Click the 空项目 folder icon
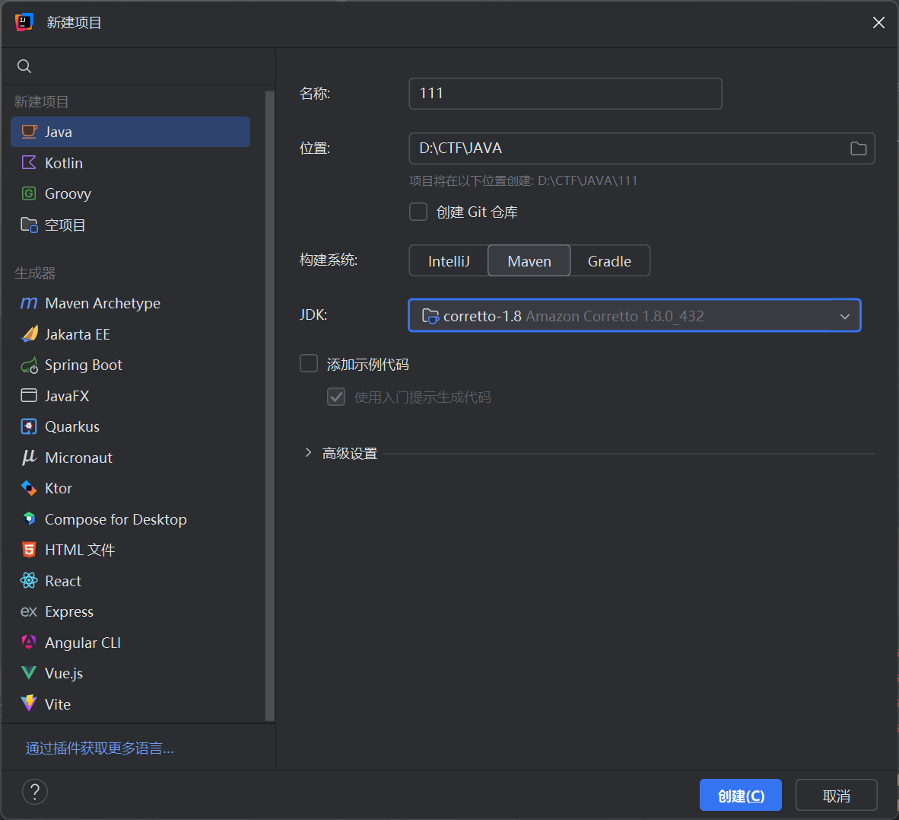 click(29, 225)
